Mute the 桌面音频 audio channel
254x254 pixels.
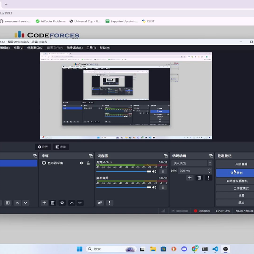(x=154, y=188)
